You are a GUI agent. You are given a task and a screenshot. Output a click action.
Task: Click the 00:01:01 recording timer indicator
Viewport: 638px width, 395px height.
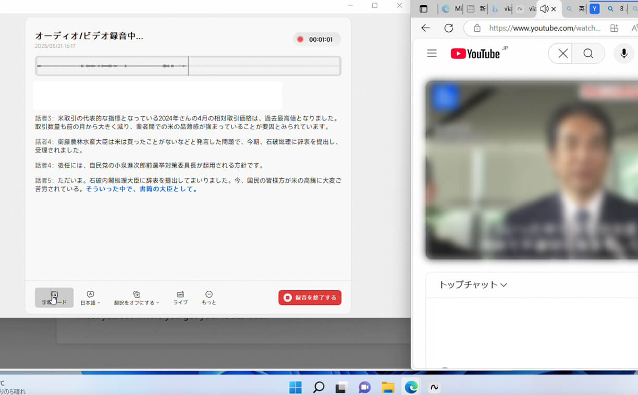pyautogui.click(x=317, y=39)
